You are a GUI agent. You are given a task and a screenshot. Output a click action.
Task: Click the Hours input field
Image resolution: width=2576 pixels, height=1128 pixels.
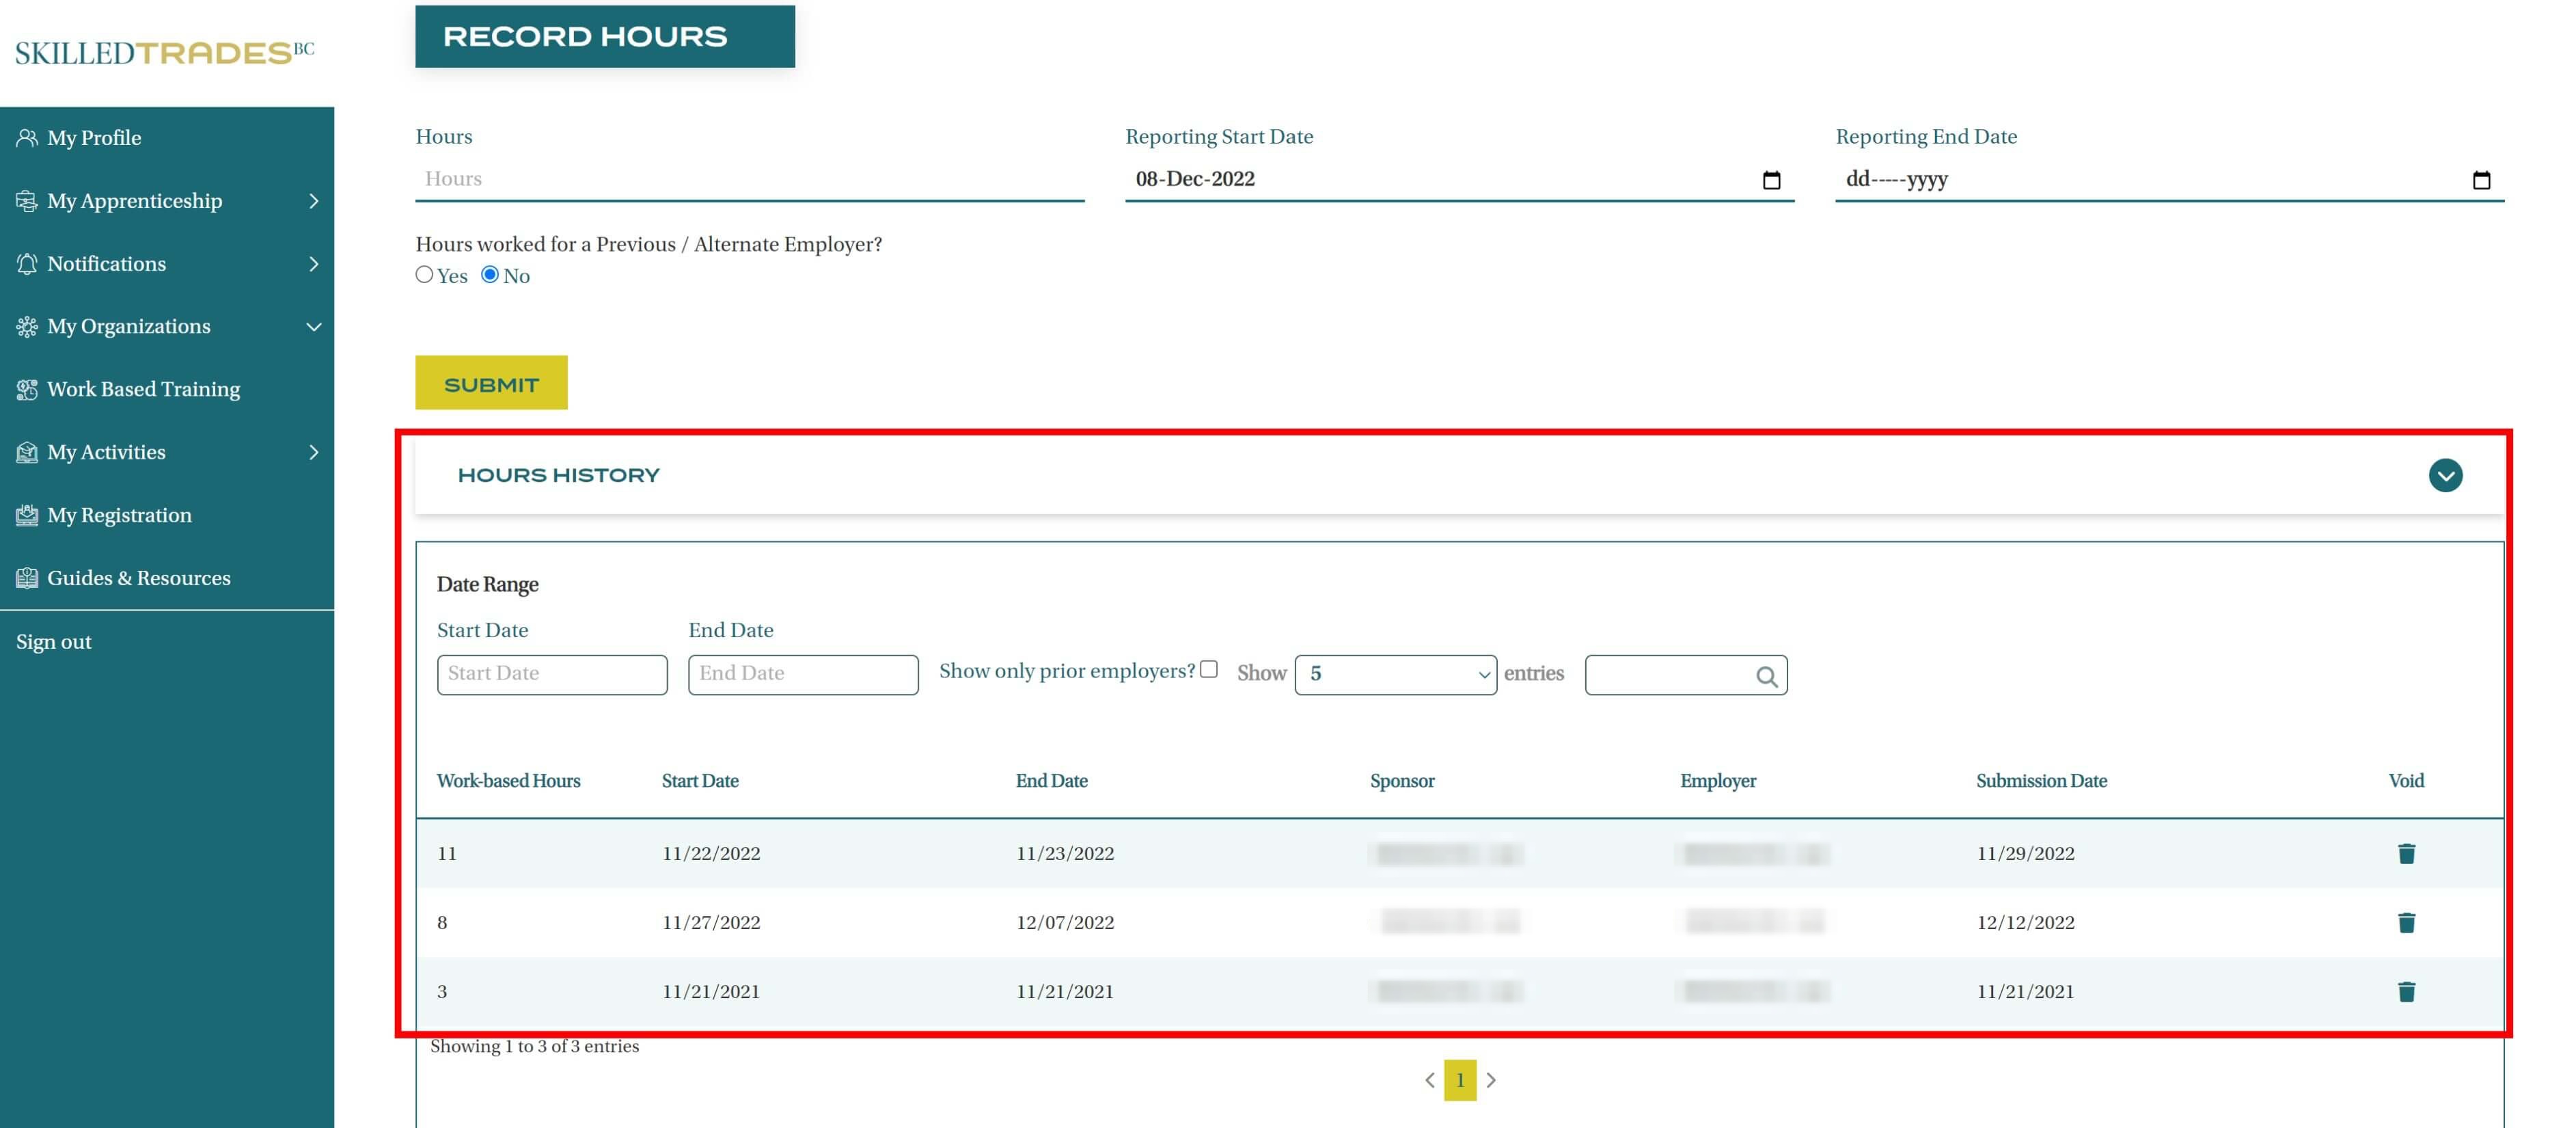coord(748,179)
